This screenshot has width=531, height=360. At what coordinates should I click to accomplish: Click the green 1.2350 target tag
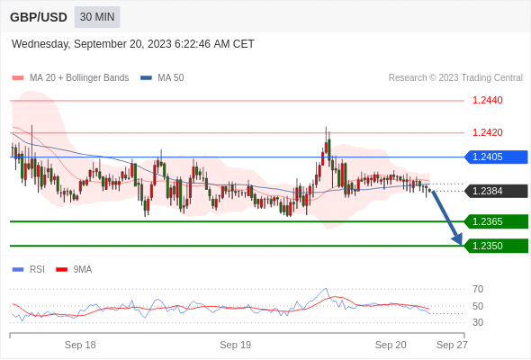click(x=496, y=246)
